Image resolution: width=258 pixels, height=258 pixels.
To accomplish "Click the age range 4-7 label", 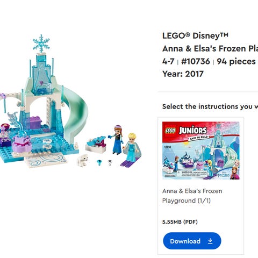I will (168, 61).
